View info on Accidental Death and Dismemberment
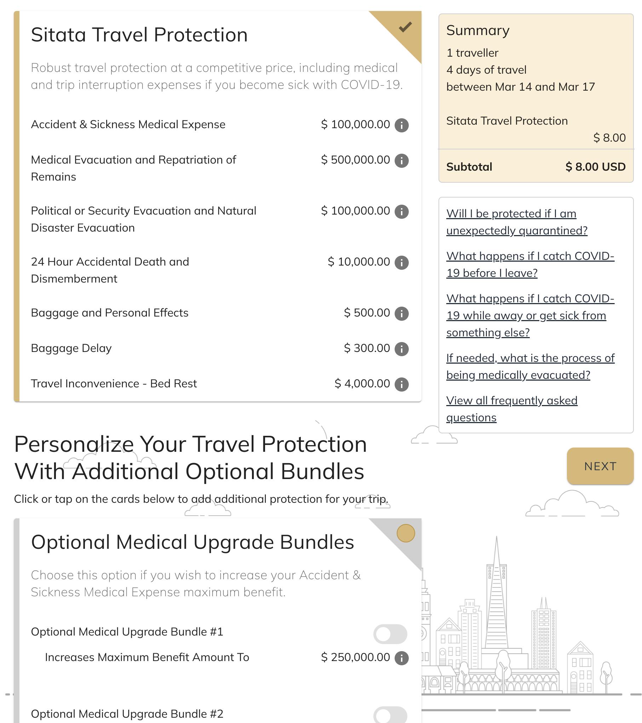Image resolution: width=642 pixels, height=723 pixels. coord(401,262)
